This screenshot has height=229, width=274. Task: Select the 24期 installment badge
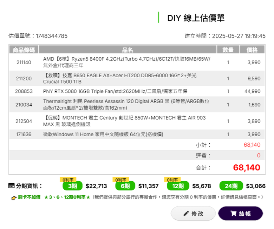click(x=231, y=186)
